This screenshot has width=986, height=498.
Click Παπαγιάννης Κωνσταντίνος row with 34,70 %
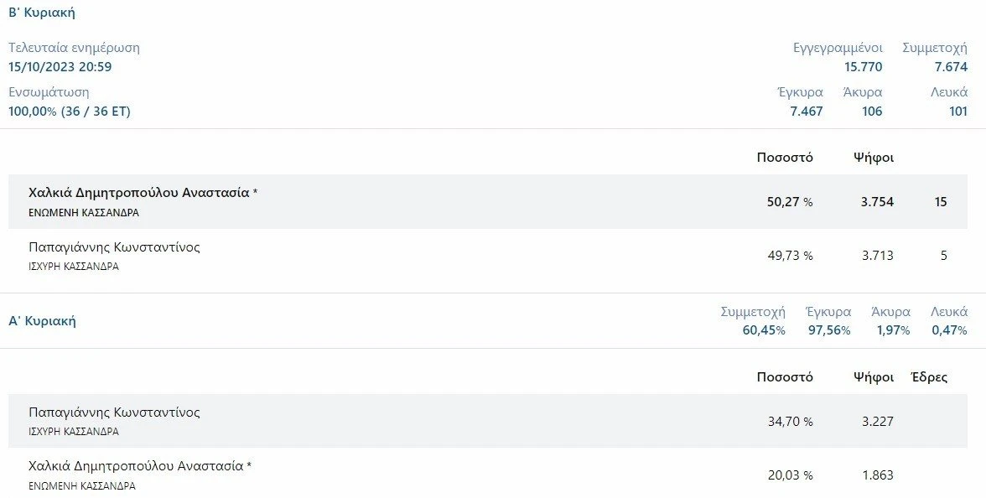487,421
